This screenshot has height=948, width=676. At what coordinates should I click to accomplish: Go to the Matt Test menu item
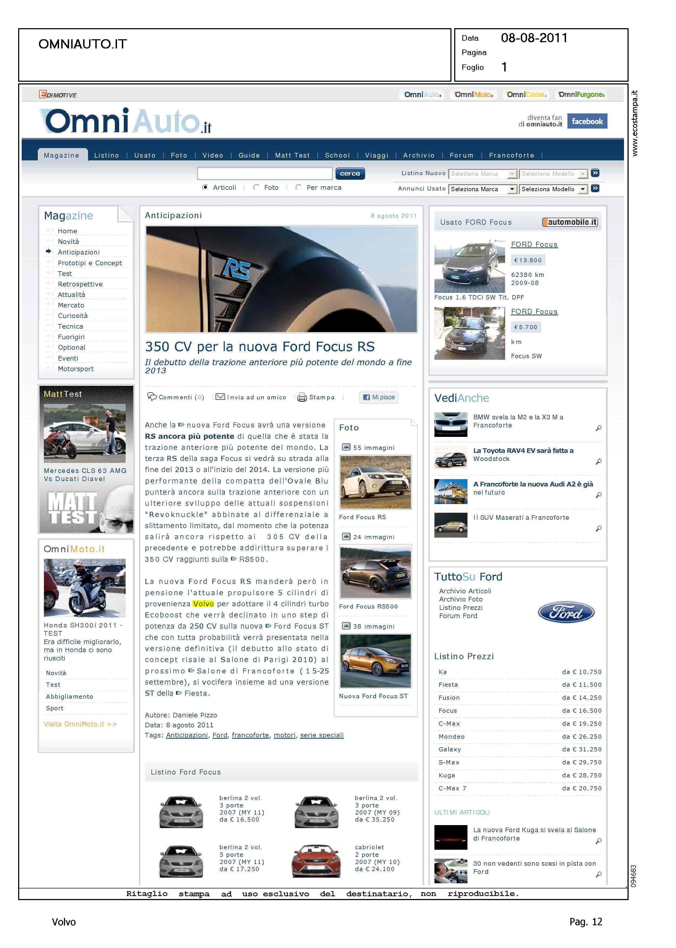pos(292,155)
